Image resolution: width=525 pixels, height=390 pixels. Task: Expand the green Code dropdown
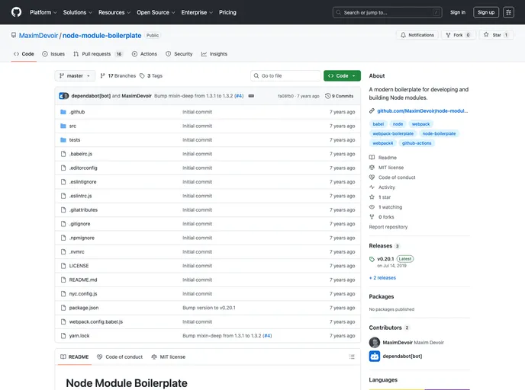(342, 76)
